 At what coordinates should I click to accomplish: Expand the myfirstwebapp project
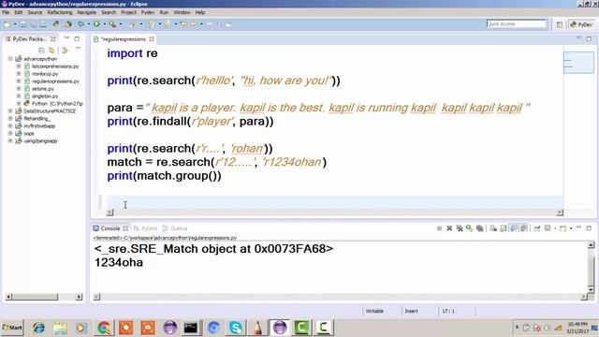(x=10, y=125)
